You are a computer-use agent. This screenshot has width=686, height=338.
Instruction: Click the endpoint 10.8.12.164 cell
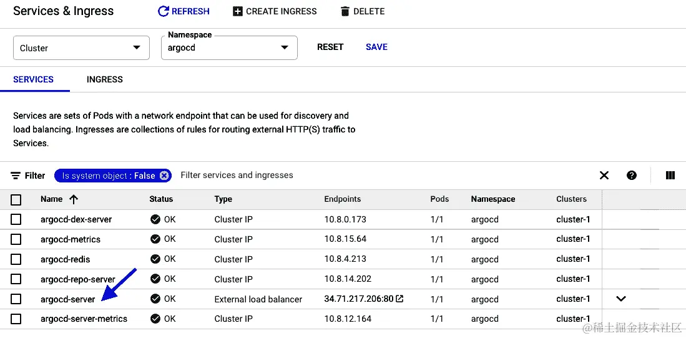click(348, 319)
